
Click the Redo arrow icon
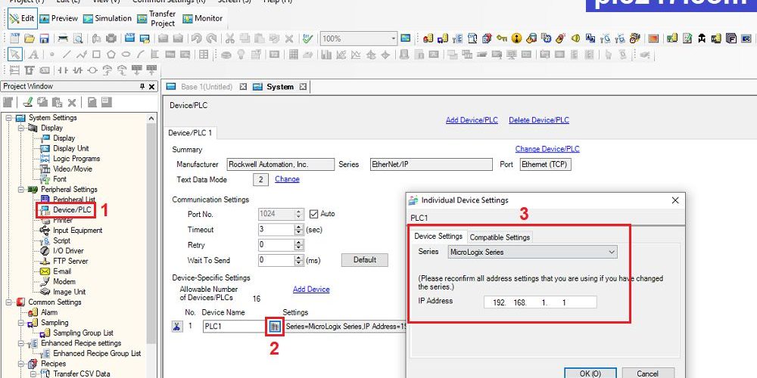point(211,38)
